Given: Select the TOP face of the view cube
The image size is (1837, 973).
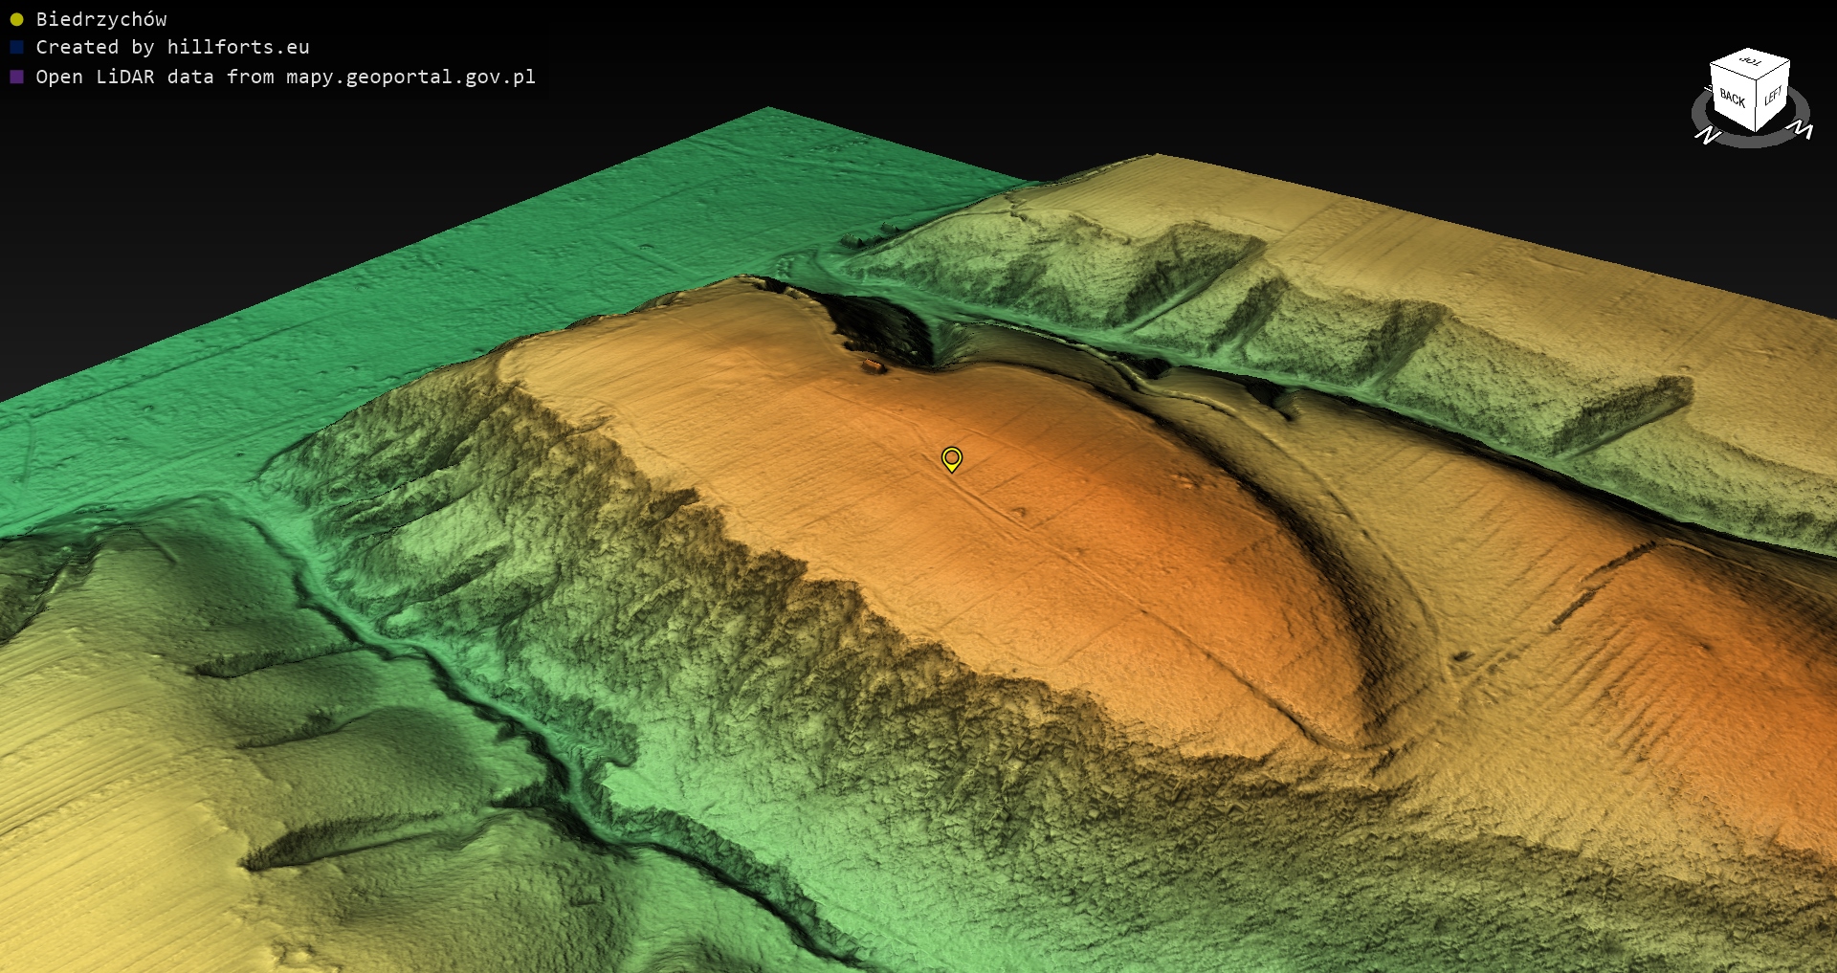Looking at the screenshot, I should (x=1751, y=62).
